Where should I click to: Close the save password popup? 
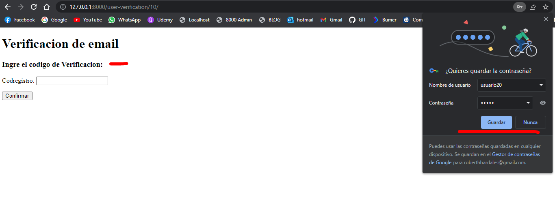click(546, 19)
